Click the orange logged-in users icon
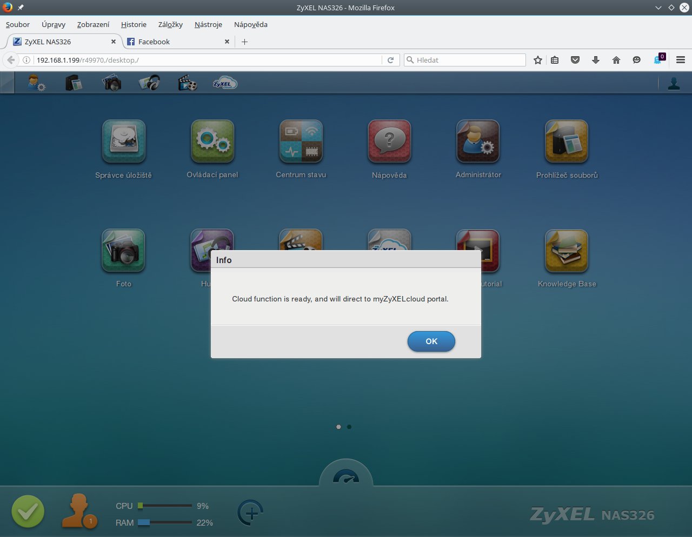 tap(79, 511)
